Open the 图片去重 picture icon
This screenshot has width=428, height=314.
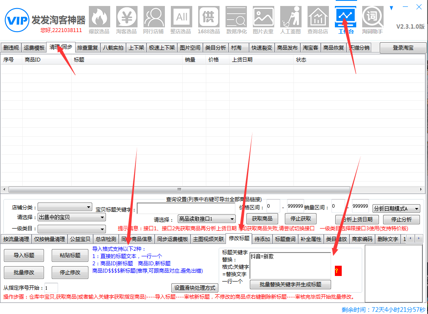tap(264, 17)
